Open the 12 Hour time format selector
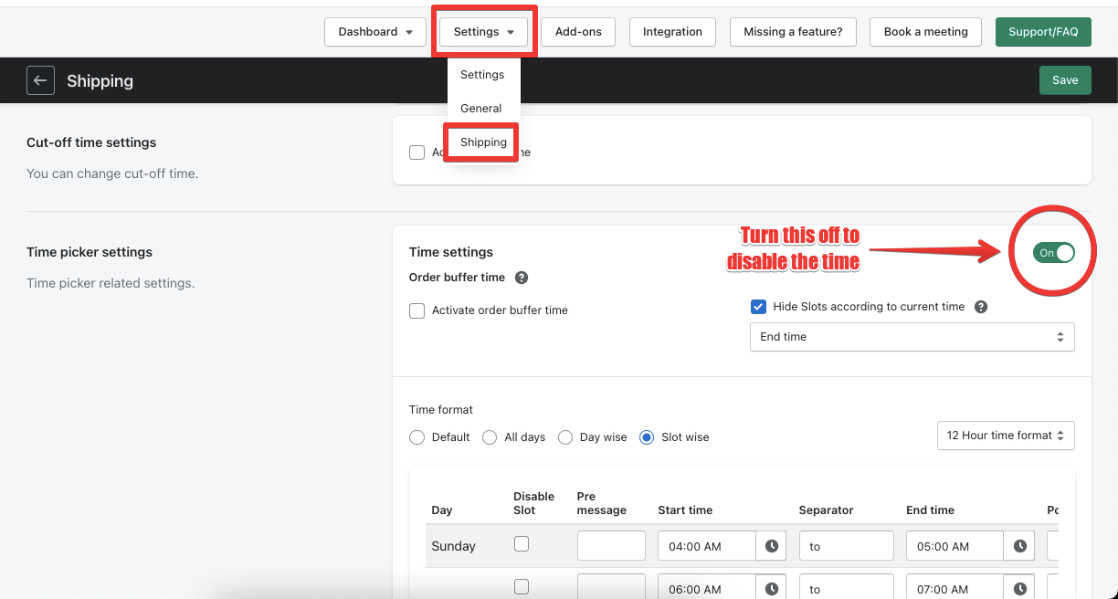1118x599 pixels. click(x=1005, y=436)
